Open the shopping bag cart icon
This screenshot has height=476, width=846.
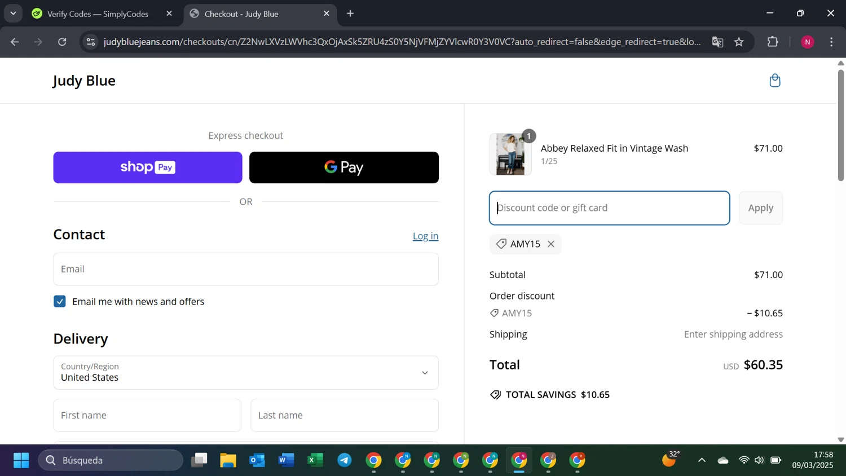775,81
